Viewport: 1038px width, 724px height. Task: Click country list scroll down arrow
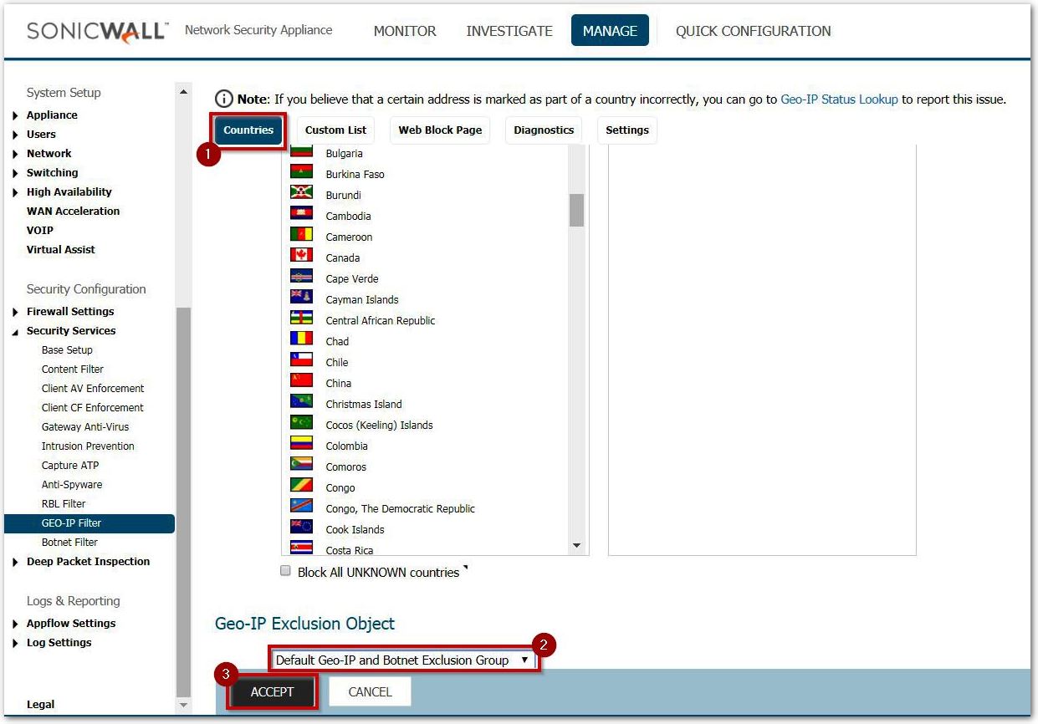576,546
